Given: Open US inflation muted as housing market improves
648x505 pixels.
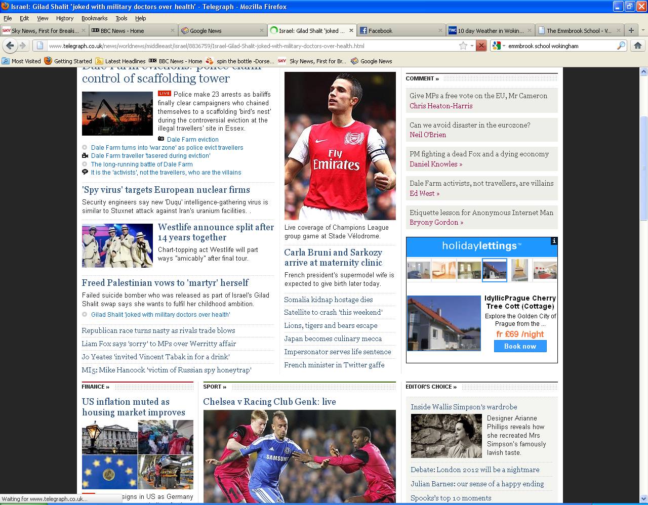Looking at the screenshot, I should pyautogui.click(x=134, y=407).
